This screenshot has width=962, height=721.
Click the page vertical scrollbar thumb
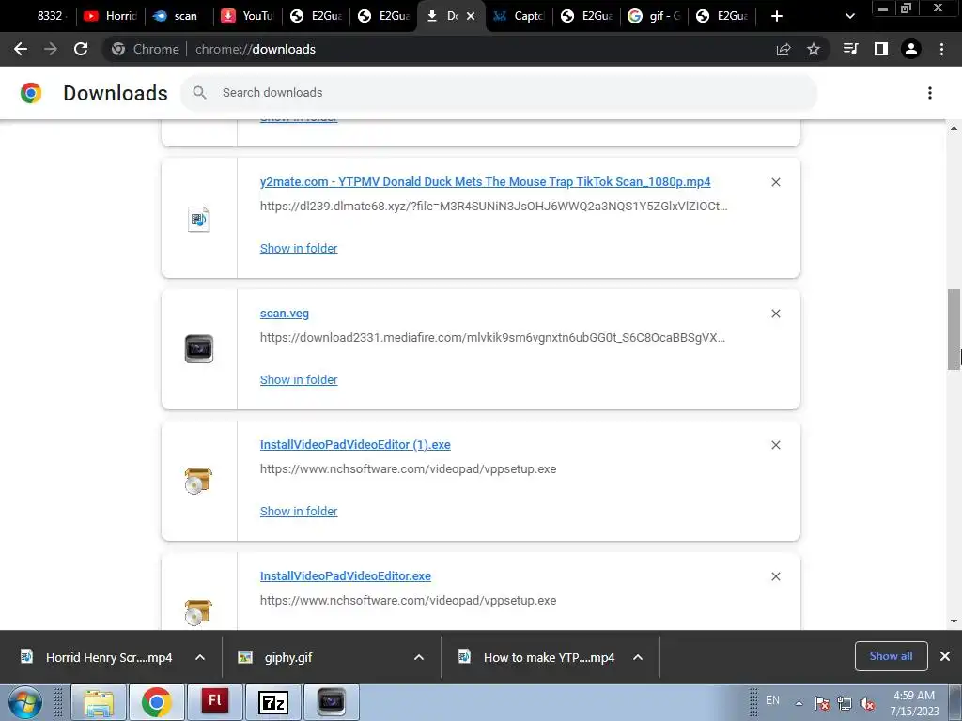tap(954, 330)
